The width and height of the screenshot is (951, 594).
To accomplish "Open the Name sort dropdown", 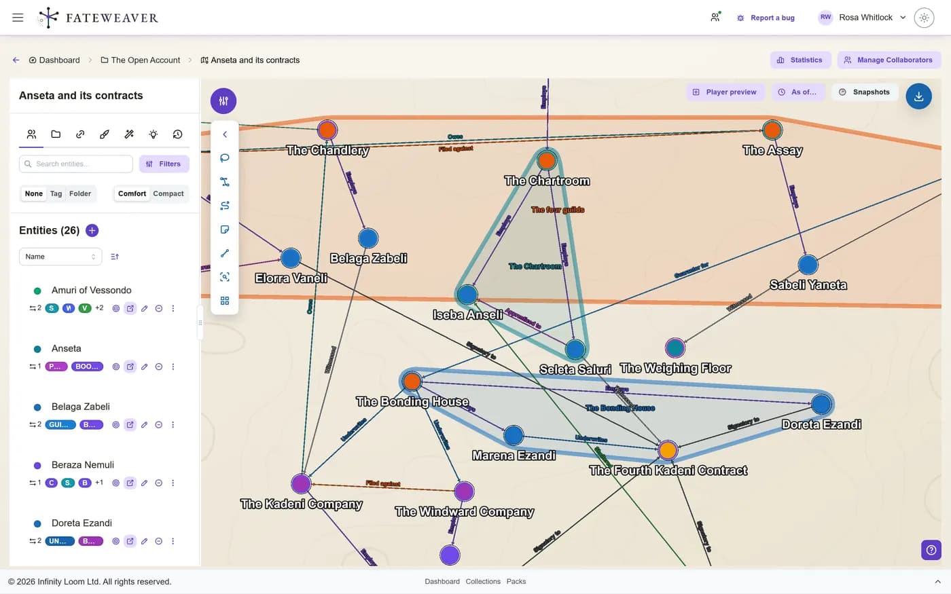I will (x=60, y=257).
